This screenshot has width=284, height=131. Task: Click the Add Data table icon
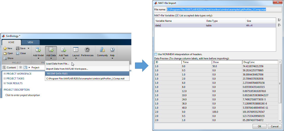coord(51,50)
